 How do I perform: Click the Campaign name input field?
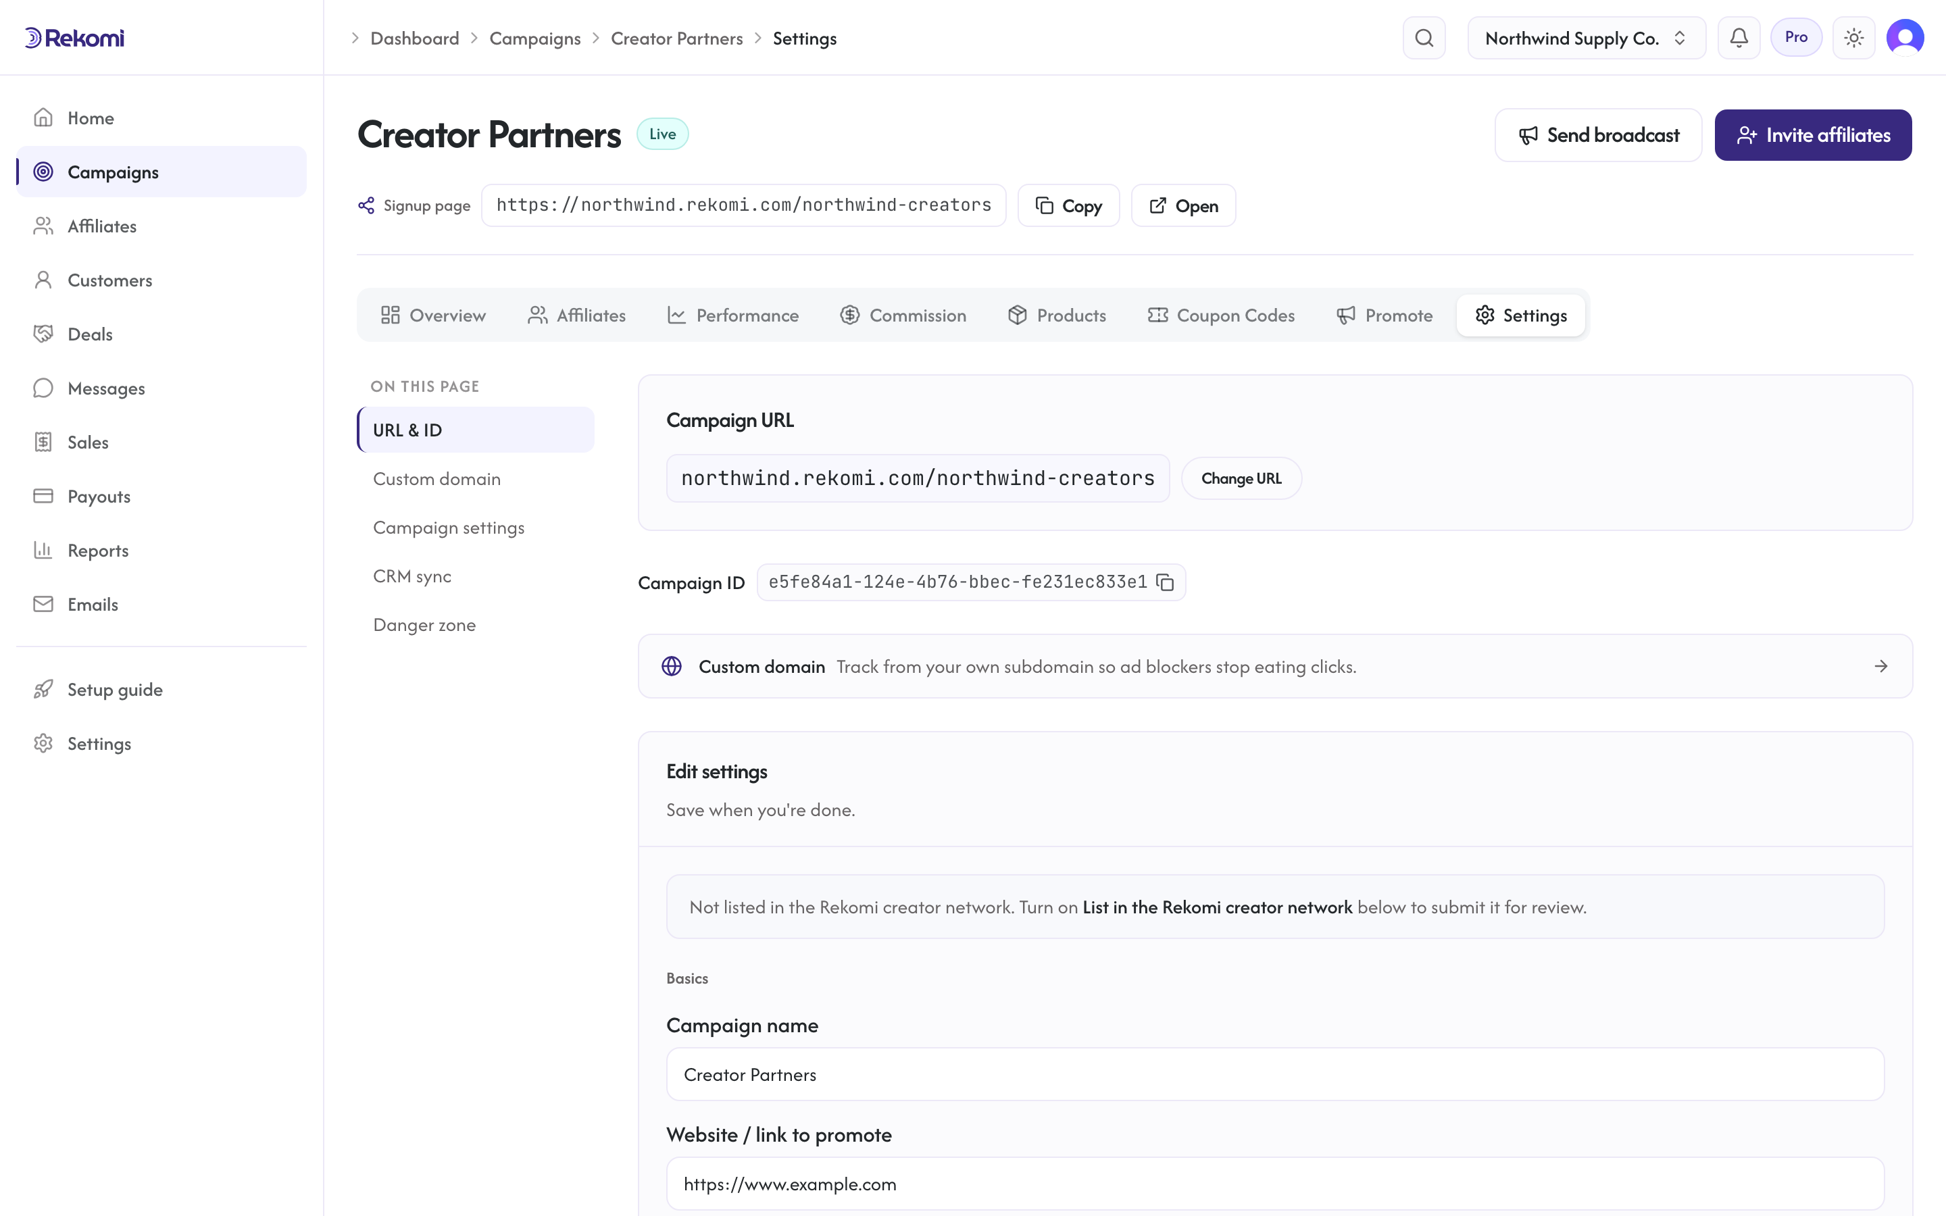[x=1274, y=1074]
